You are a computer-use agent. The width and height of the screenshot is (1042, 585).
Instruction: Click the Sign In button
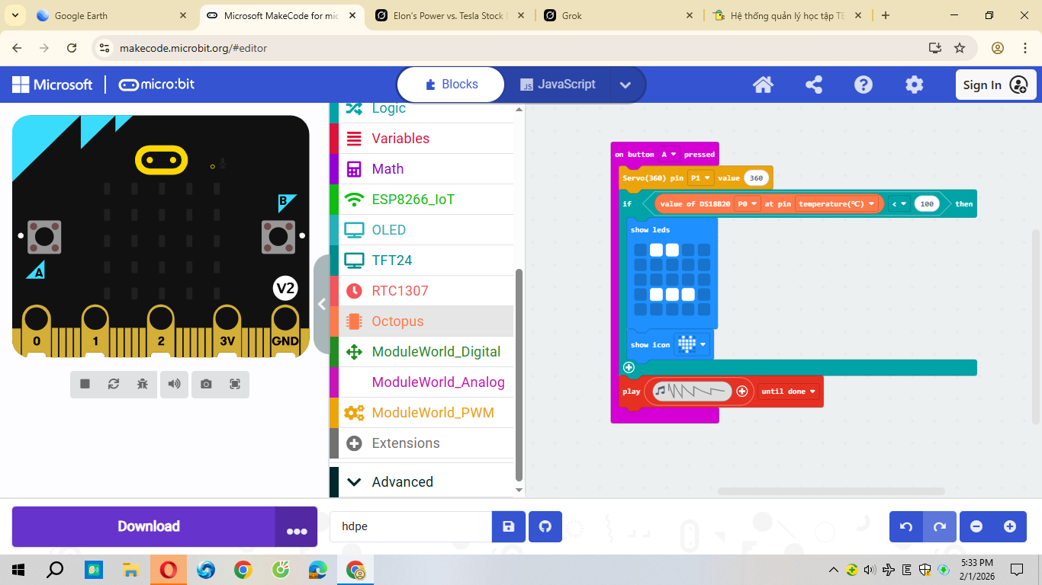pos(995,85)
